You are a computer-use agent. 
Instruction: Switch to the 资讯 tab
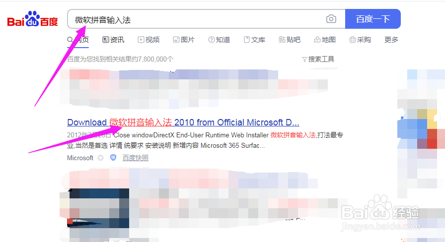113,40
